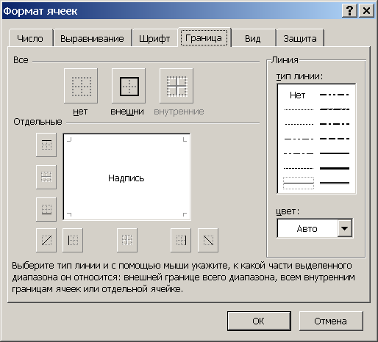Choose the medium dashed line style
This screenshot has height=342, width=378.
tap(335, 139)
